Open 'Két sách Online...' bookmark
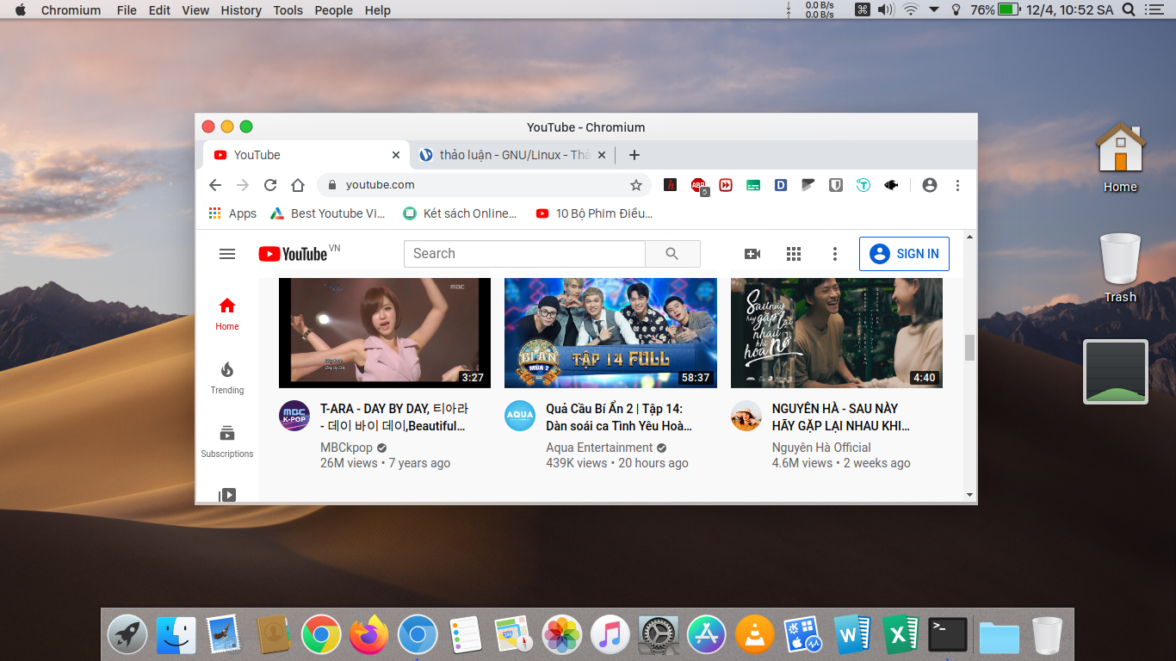The image size is (1176, 661). (x=461, y=213)
